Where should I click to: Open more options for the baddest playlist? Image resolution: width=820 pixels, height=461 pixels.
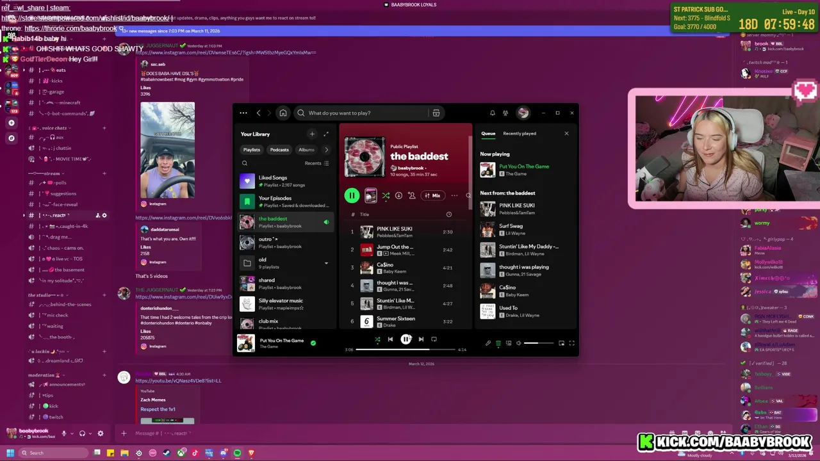pyautogui.click(x=454, y=195)
